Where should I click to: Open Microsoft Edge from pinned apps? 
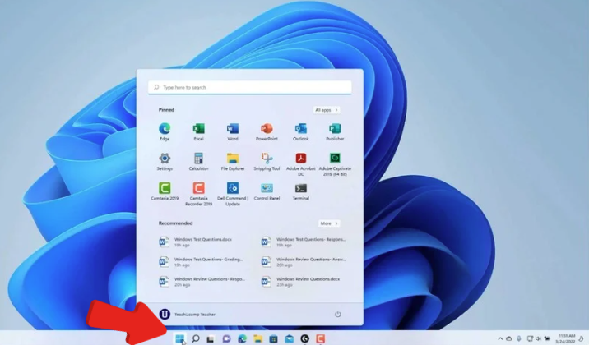click(165, 130)
